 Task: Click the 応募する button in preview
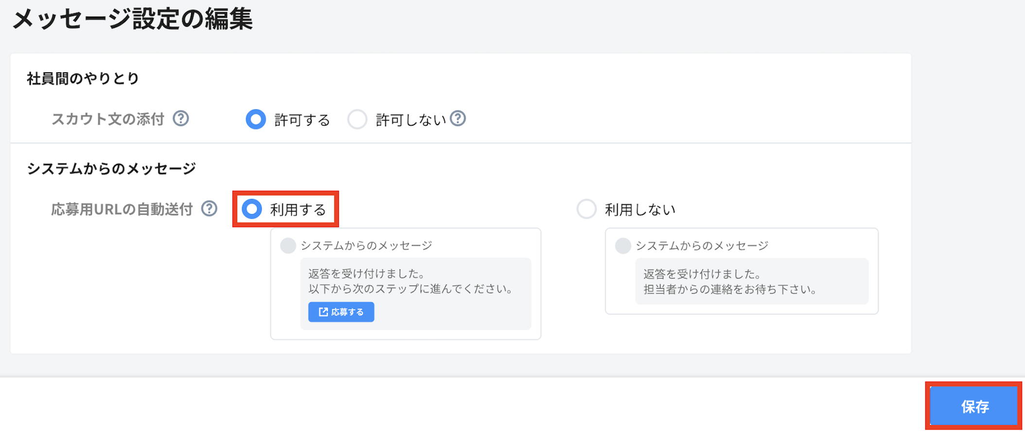coord(341,312)
